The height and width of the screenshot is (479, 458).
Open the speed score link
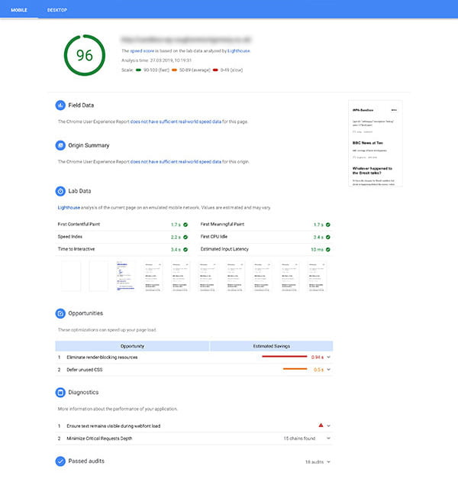142,51
